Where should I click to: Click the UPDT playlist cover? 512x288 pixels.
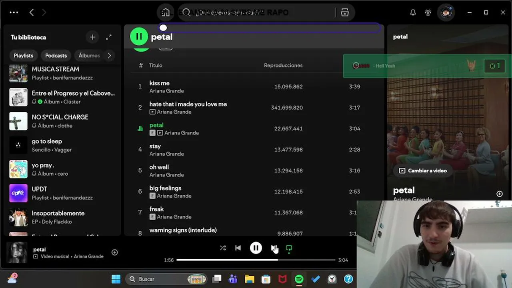18,193
